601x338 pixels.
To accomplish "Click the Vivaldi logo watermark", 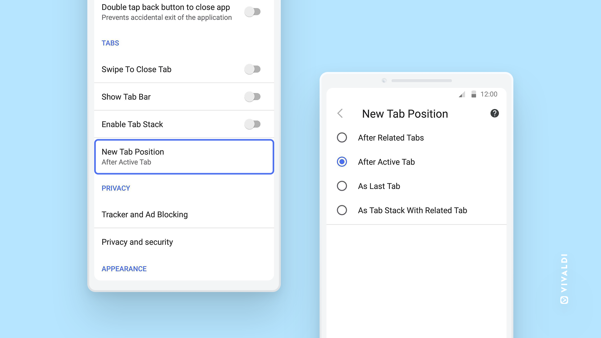I will pos(564,279).
